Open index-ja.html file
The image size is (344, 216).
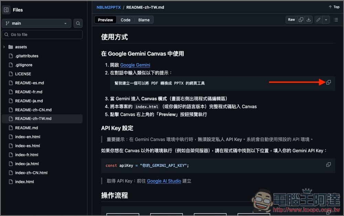27,164
